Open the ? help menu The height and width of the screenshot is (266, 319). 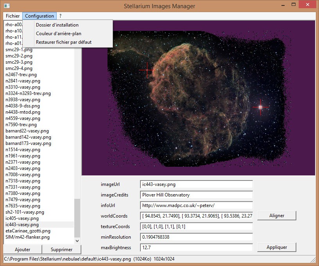coord(61,16)
